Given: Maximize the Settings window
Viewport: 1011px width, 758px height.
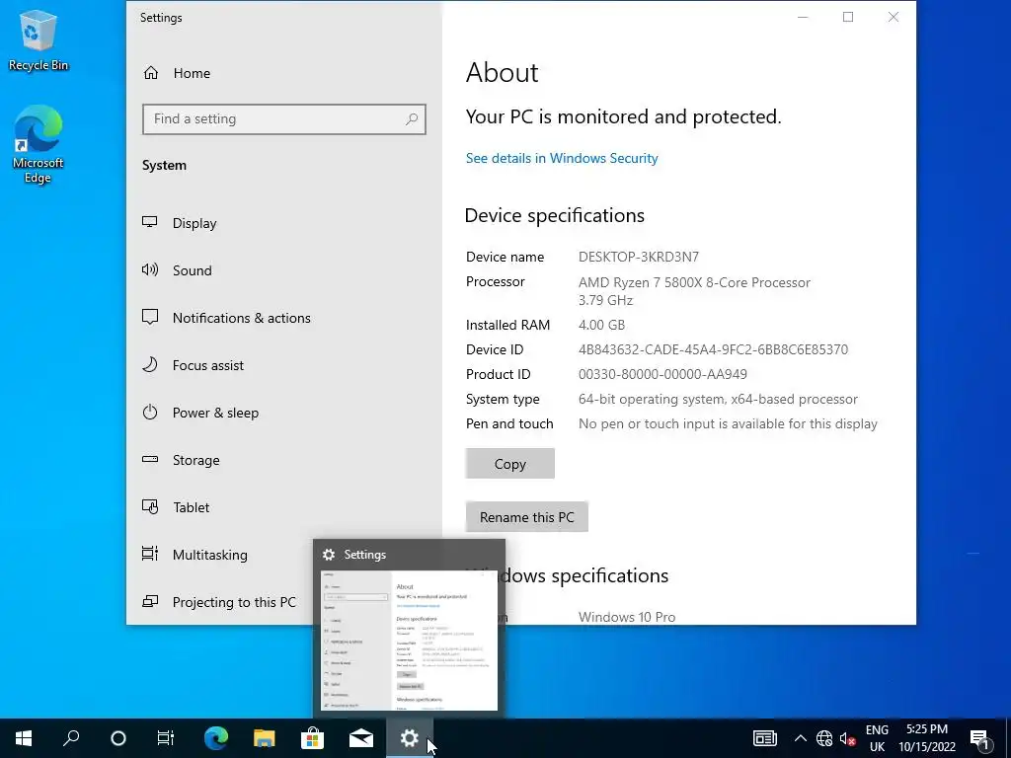Looking at the screenshot, I should click(848, 18).
